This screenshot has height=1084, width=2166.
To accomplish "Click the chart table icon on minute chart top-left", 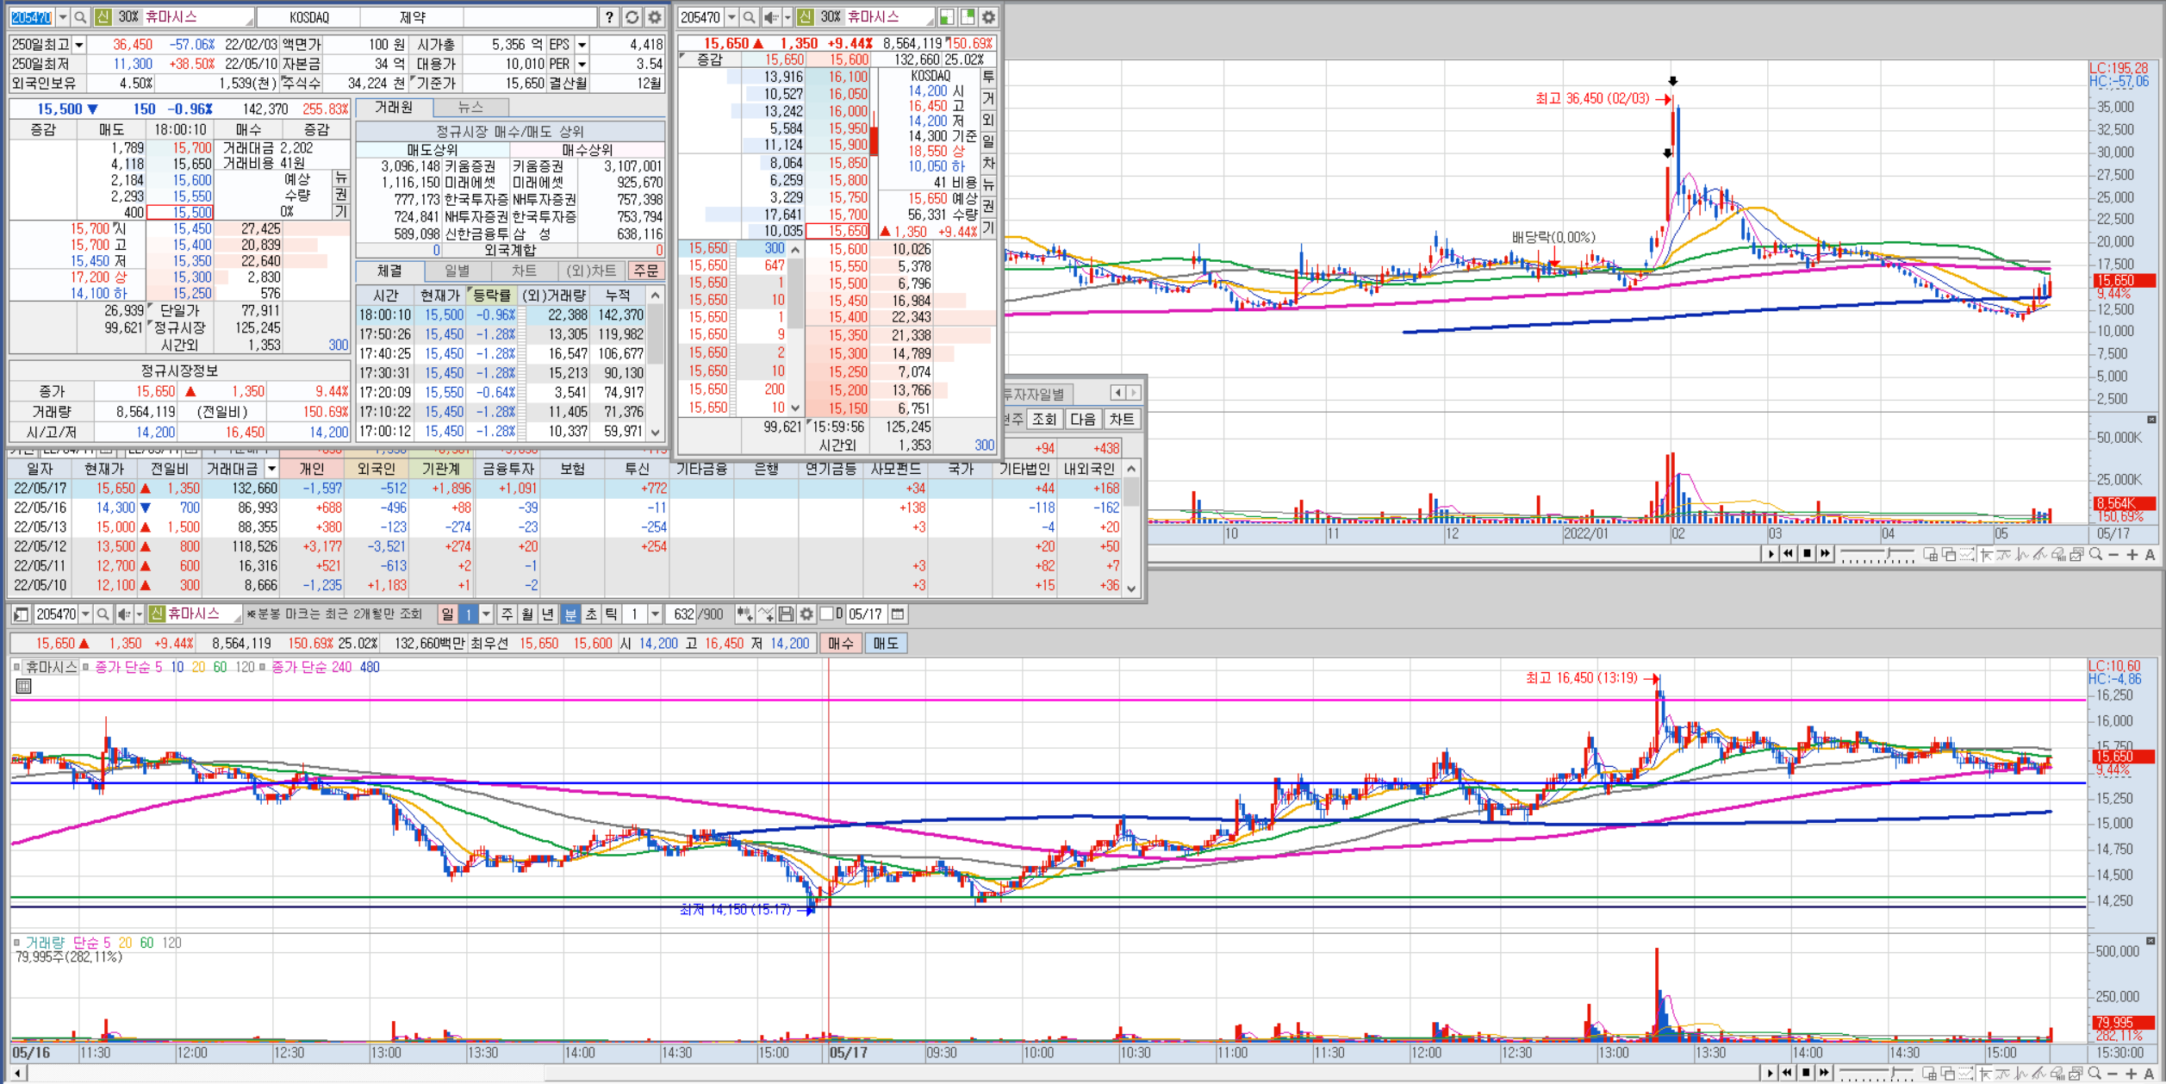I will click(24, 686).
